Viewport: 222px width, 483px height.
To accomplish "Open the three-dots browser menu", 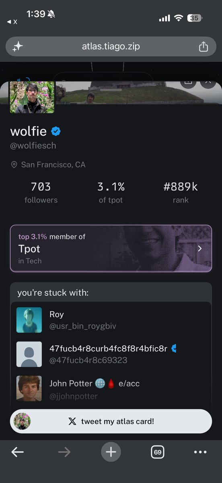I will [x=200, y=452].
